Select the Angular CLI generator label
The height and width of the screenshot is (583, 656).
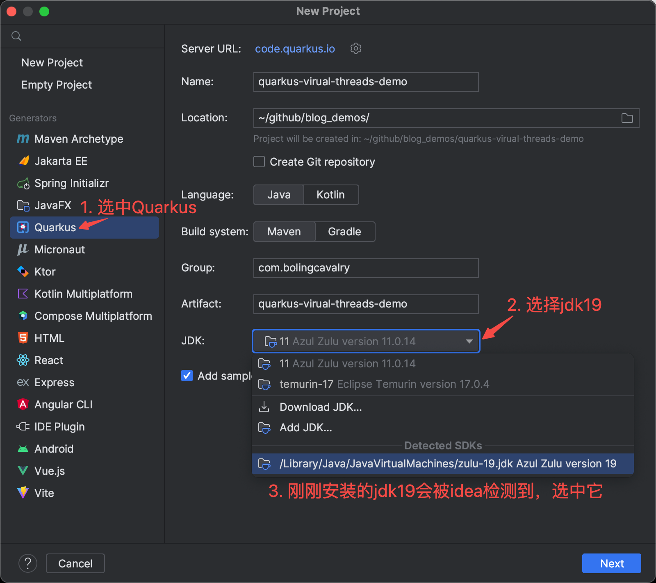(x=64, y=404)
